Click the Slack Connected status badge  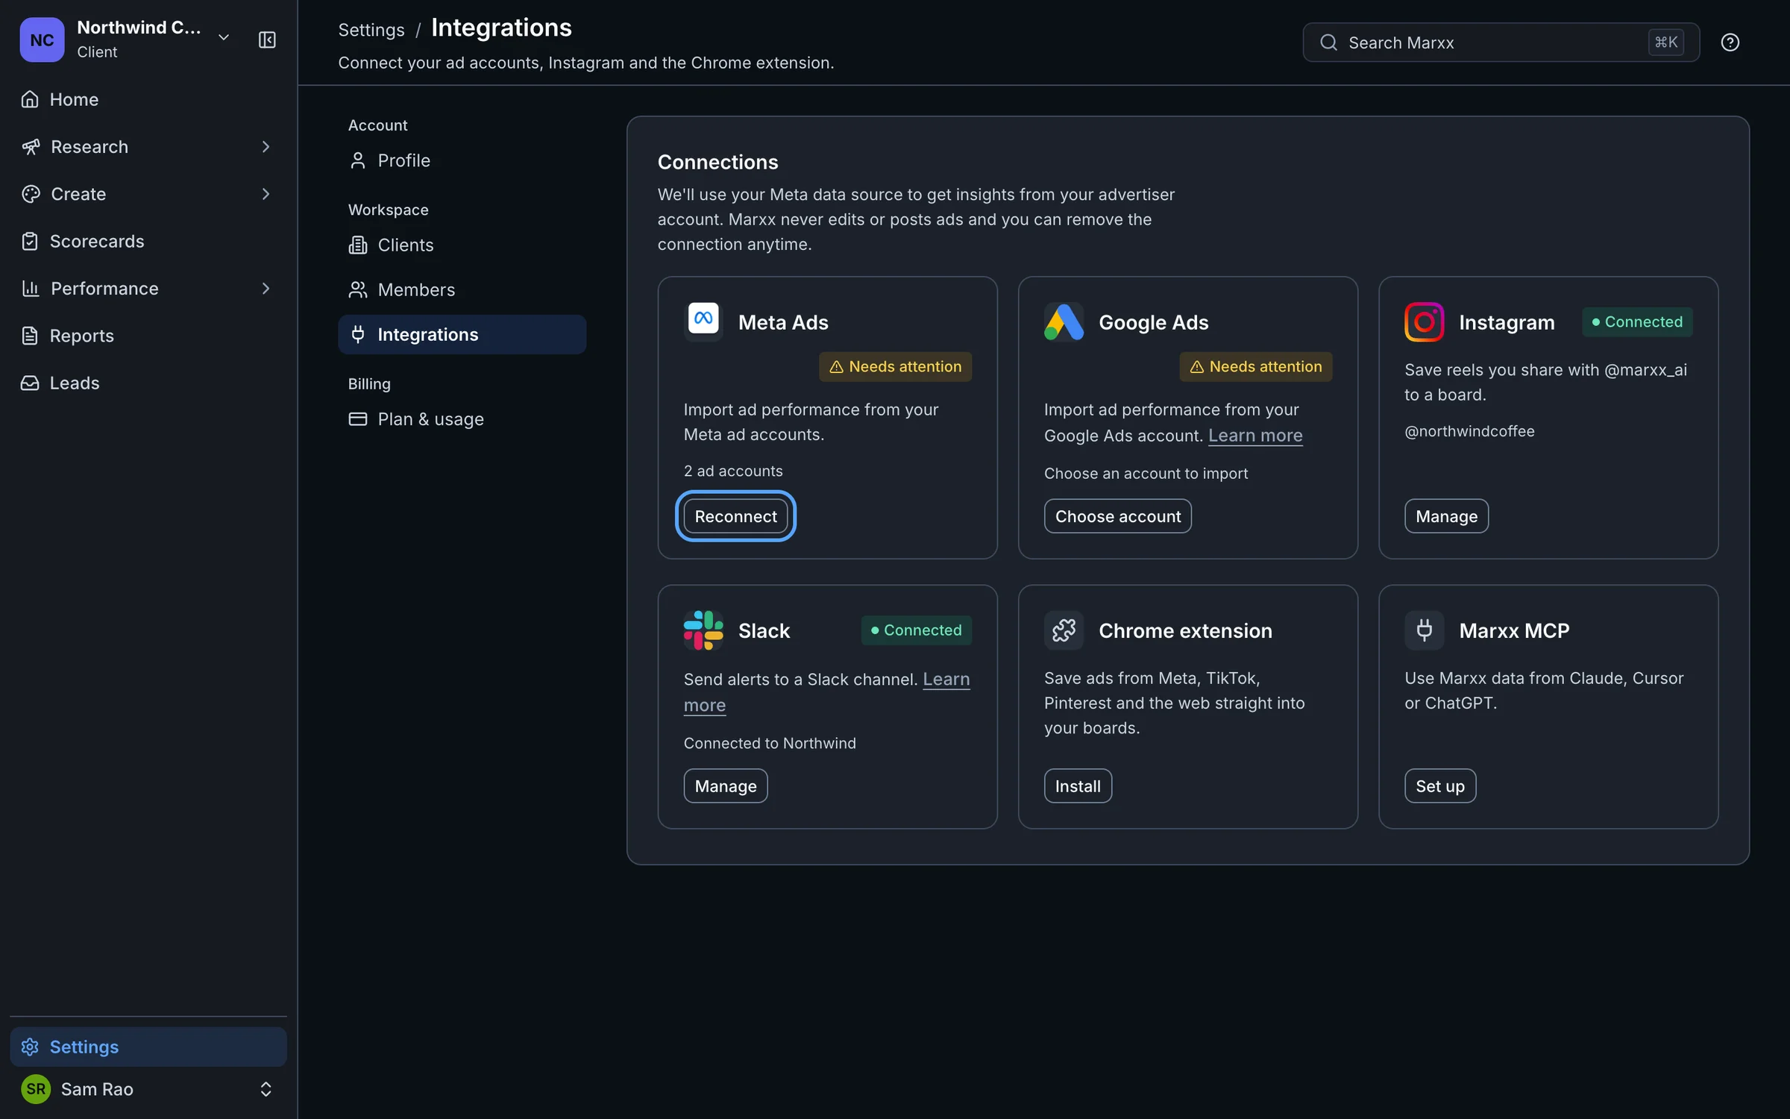coord(916,630)
